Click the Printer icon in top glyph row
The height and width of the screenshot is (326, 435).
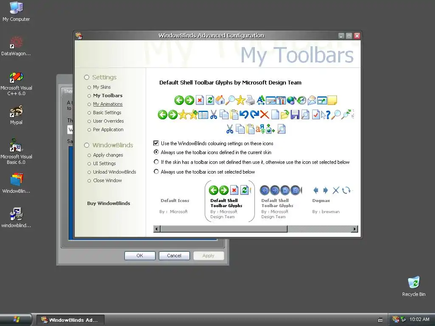click(x=251, y=100)
